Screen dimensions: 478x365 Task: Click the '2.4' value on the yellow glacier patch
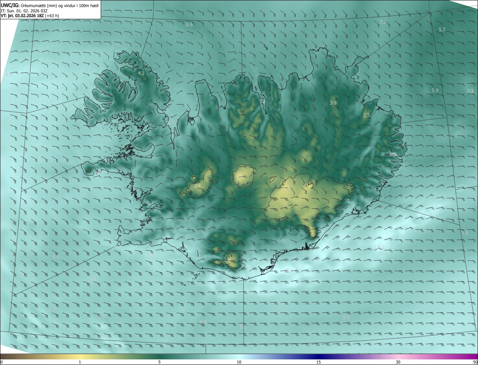pyautogui.click(x=197, y=186)
